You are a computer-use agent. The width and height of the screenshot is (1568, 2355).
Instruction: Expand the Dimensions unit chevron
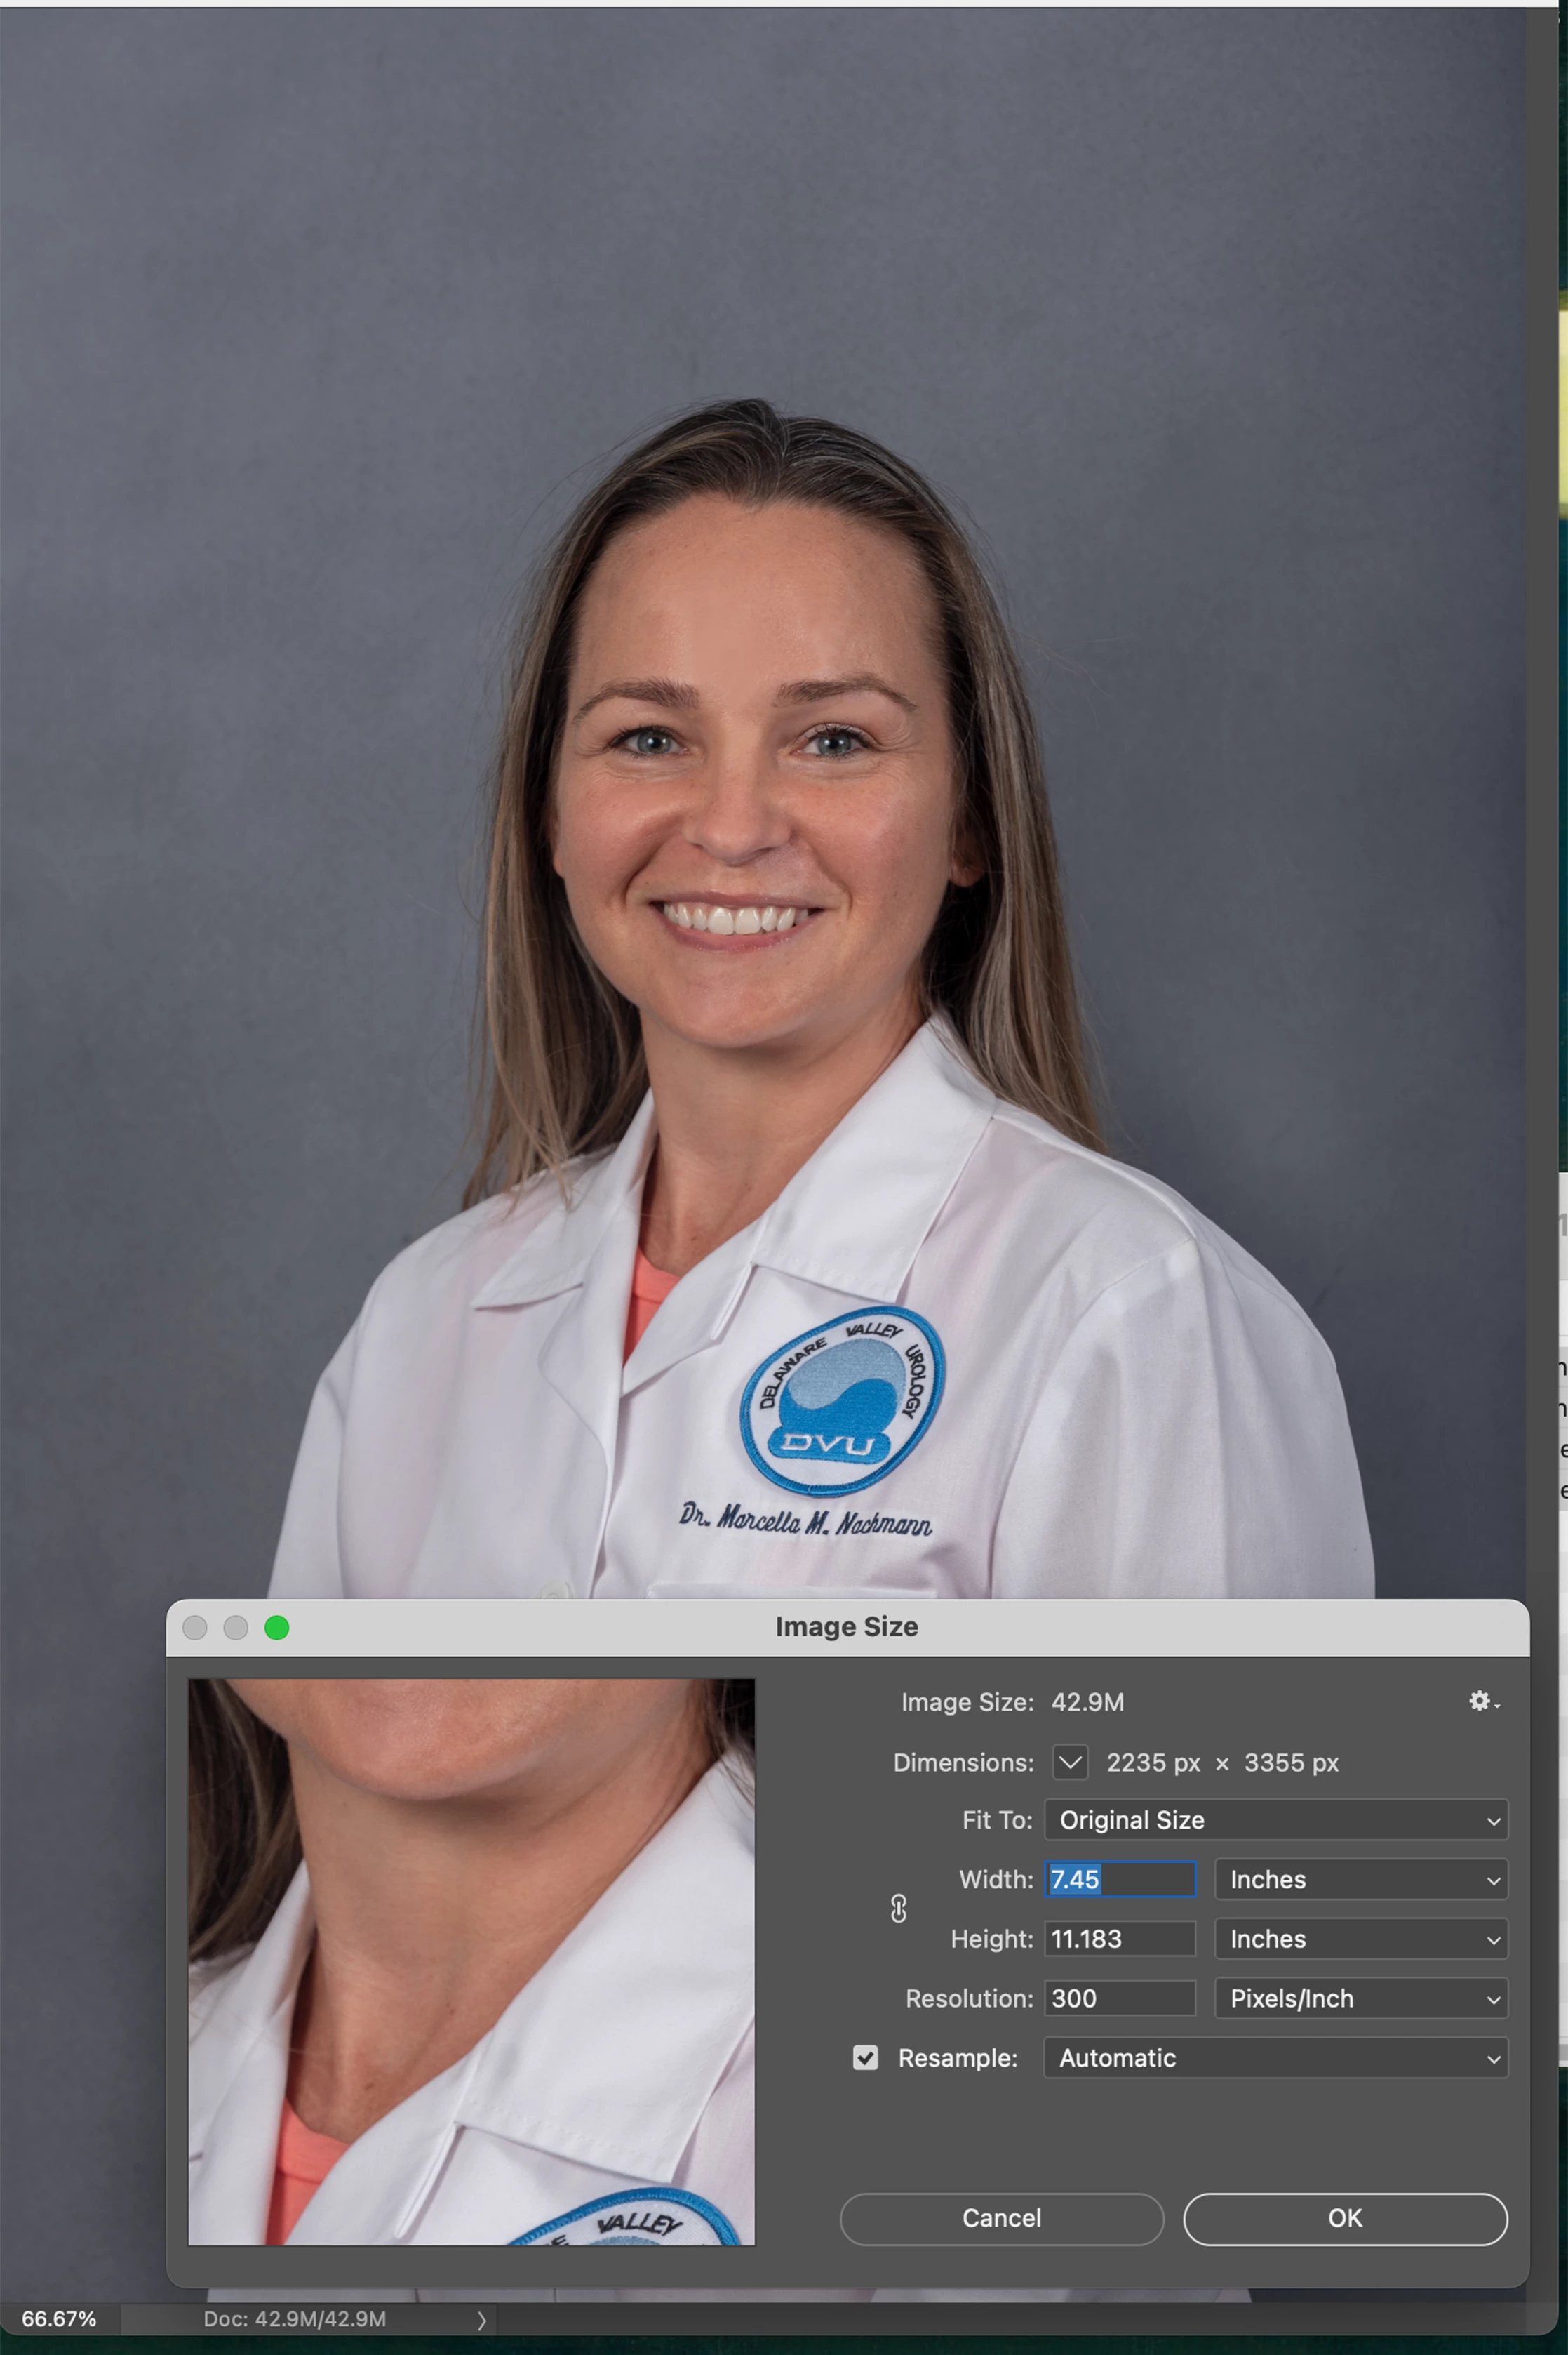pyautogui.click(x=1069, y=1763)
